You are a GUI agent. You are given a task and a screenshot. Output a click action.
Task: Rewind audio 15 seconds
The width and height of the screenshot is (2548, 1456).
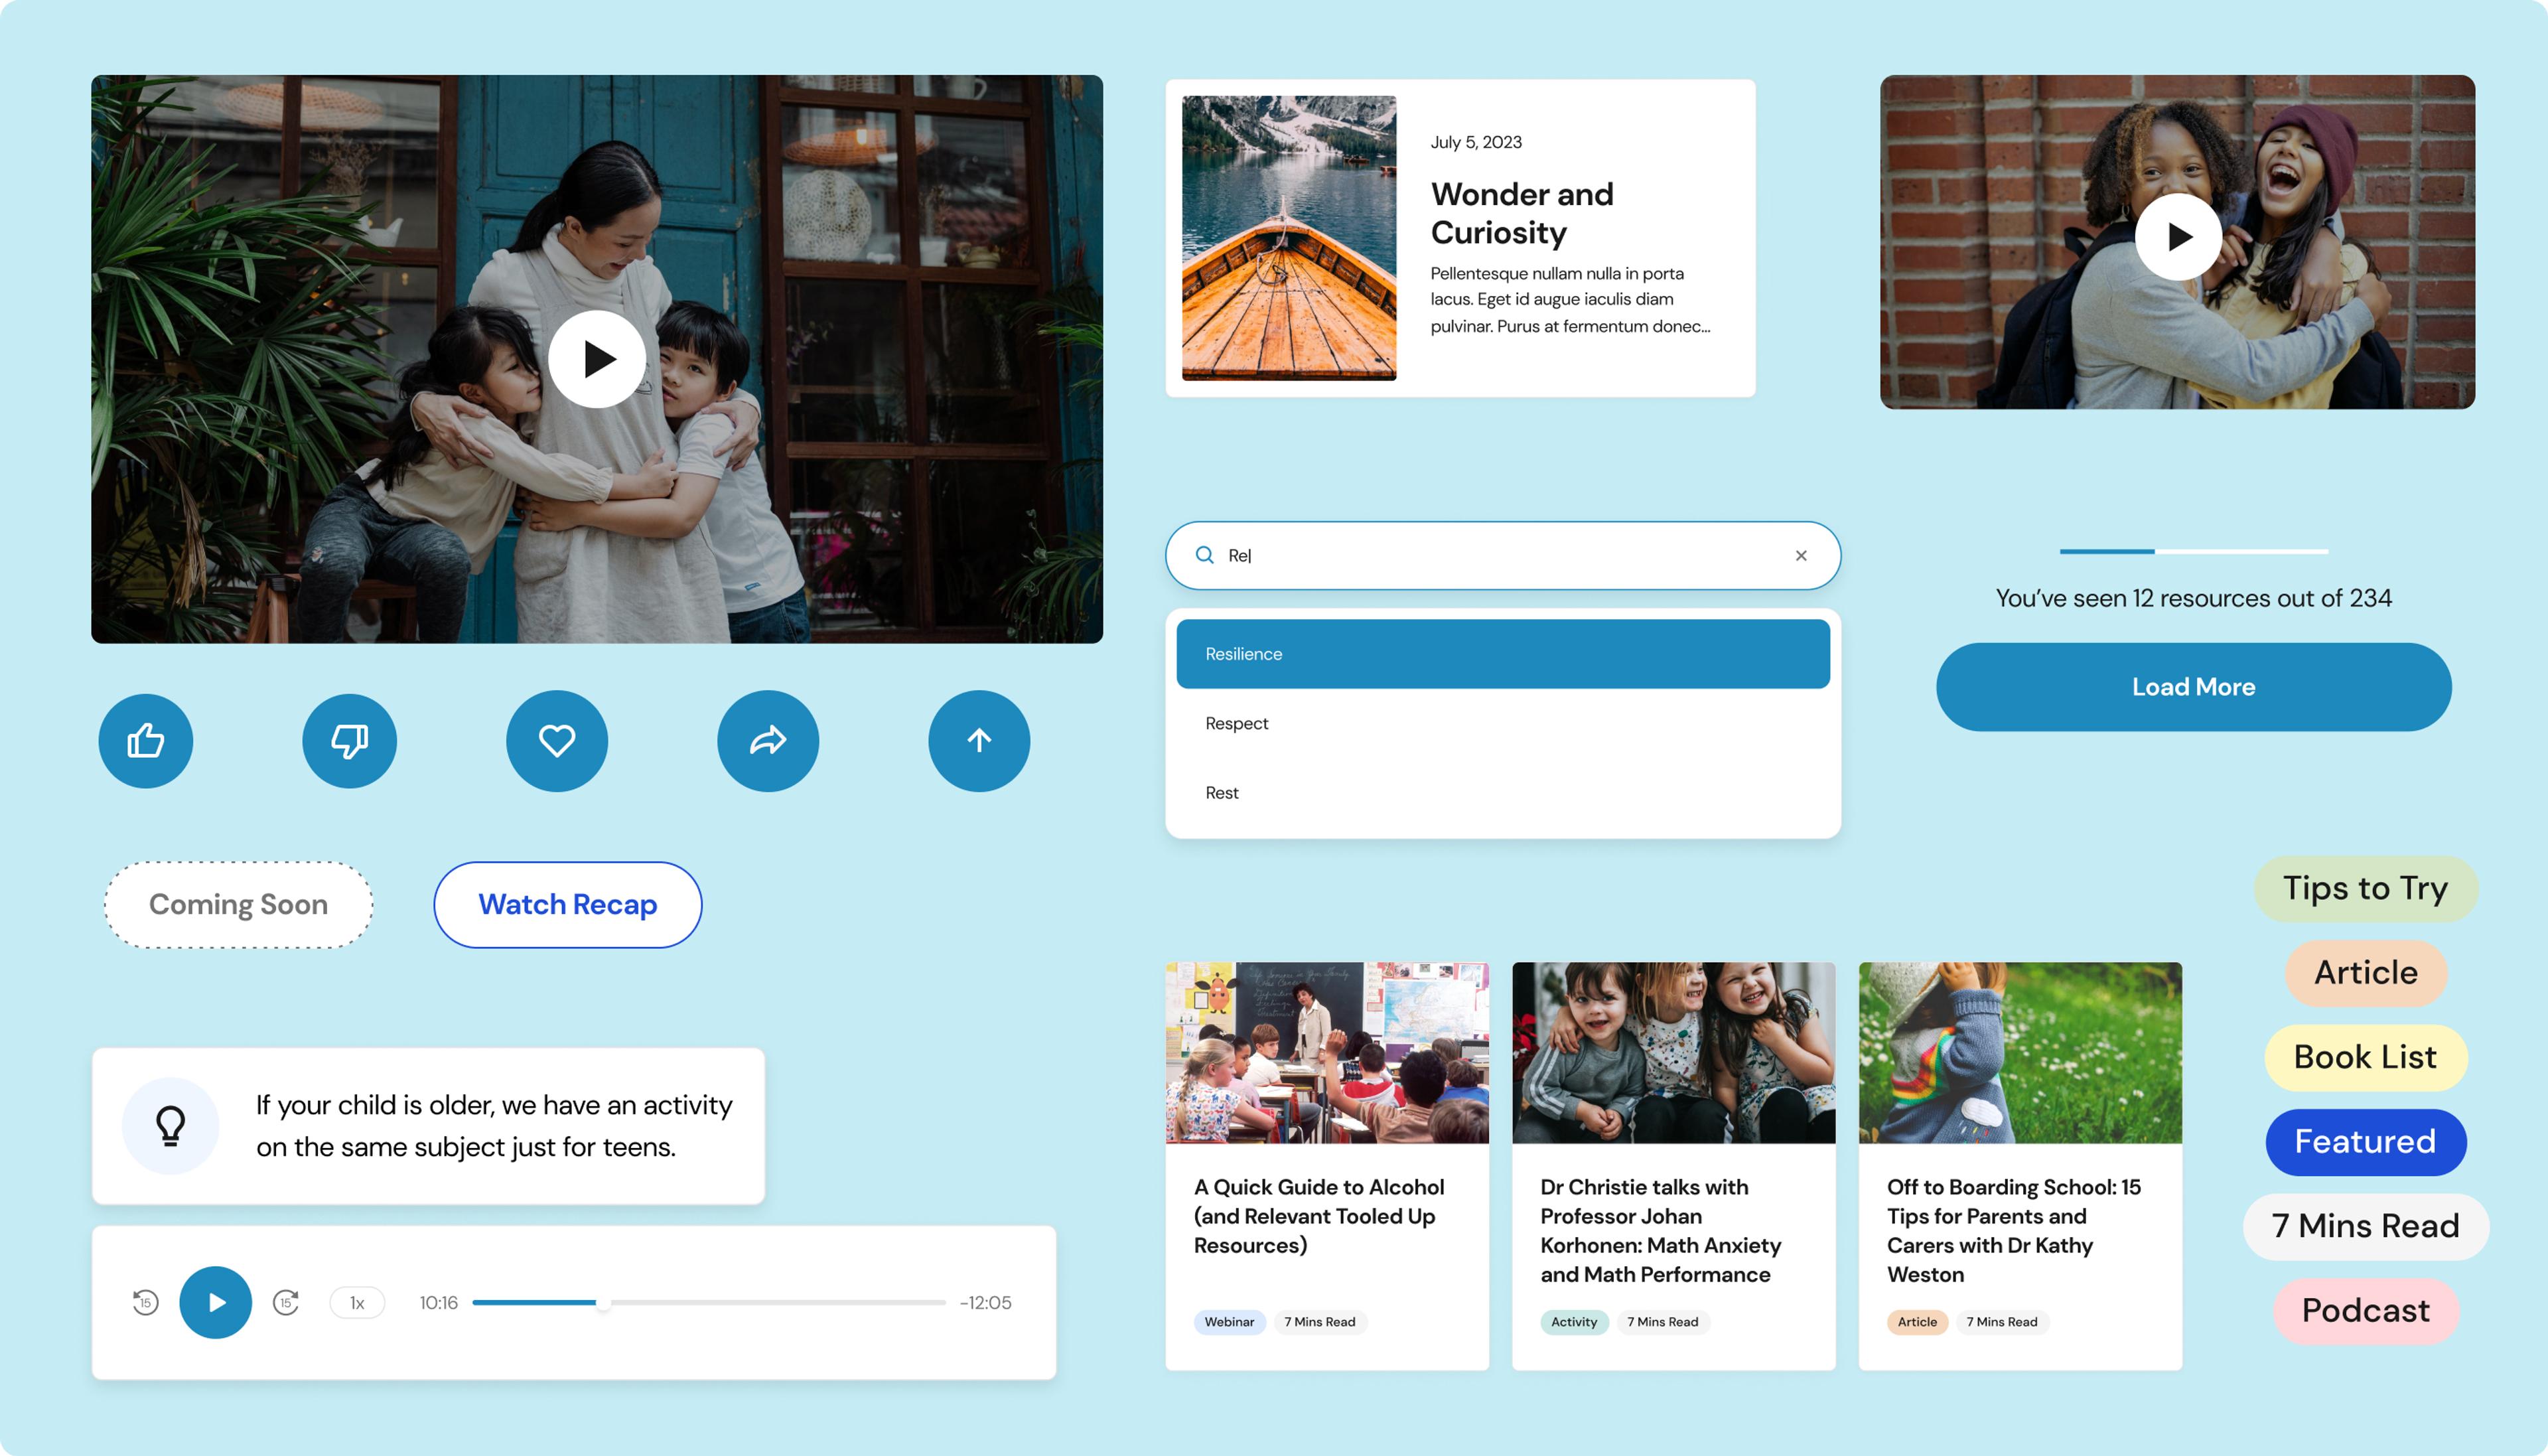point(146,1302)
